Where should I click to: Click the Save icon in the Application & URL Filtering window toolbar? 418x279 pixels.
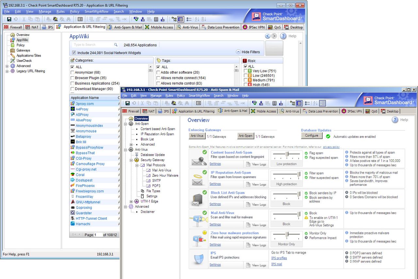9,20
